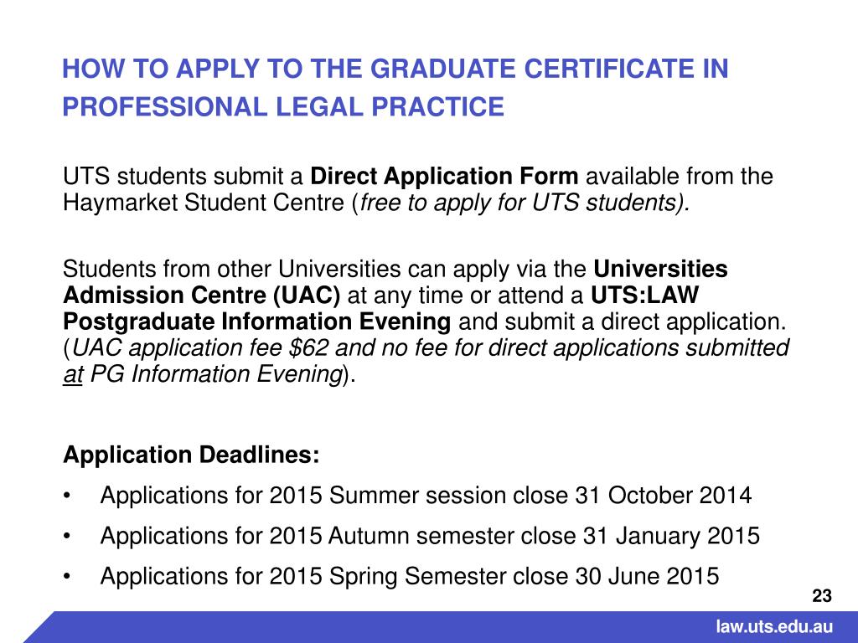The height and width of the screenshot is (643, 858).
Task: Click the Spring Semester deadline bullet
Action: tap(409, 577)
